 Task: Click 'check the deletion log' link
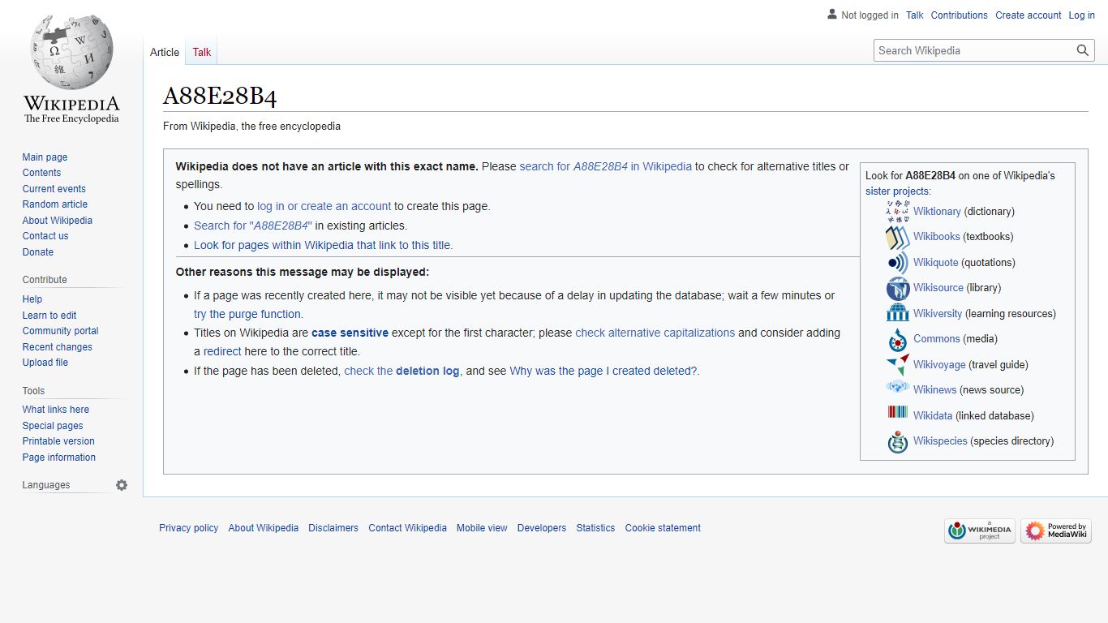(x=402, y=371)
